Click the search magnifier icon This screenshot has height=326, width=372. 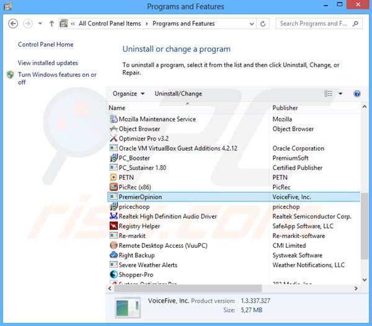tap(355, 24)
